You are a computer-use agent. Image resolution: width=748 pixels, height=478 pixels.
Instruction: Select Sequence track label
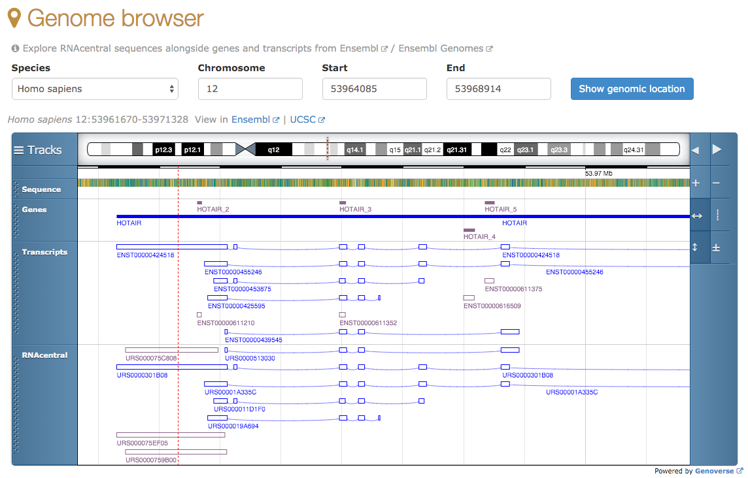41,189
